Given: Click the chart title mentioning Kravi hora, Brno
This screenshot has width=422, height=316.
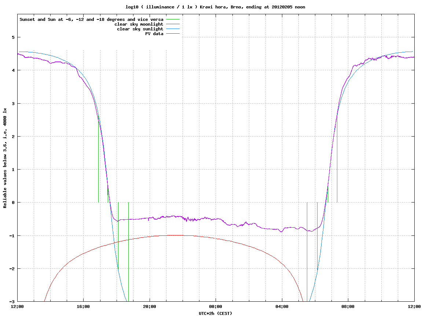Looking at the screenshot, I should click(215, 7).
